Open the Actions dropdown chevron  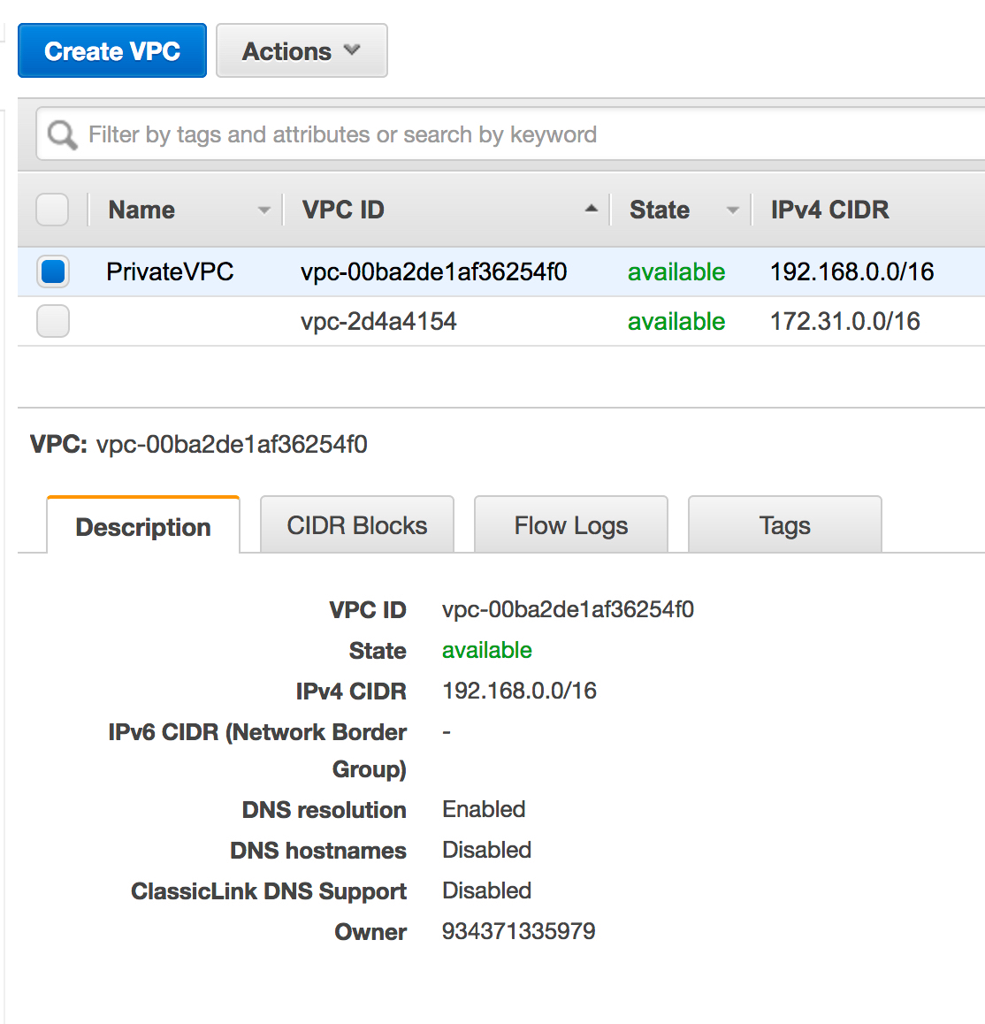click(x=352, y=50)
